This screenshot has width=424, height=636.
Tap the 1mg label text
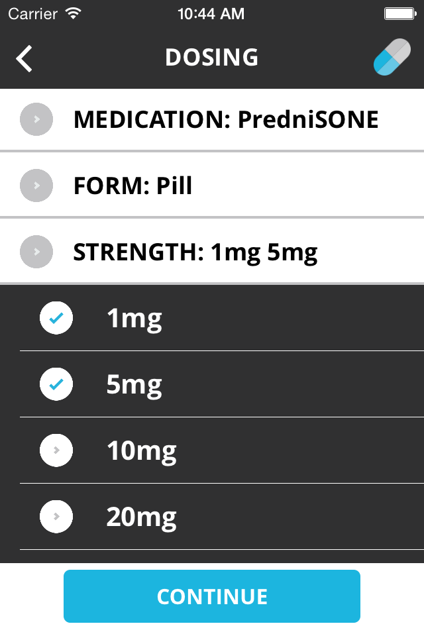pyautogui.click(x=134, y=319)
